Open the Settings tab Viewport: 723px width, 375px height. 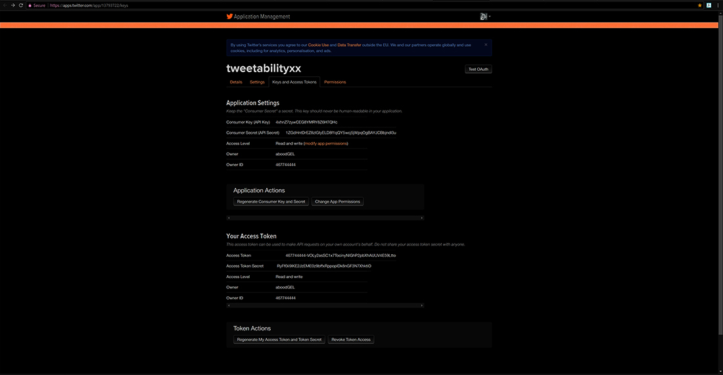(x=257, y=82)
